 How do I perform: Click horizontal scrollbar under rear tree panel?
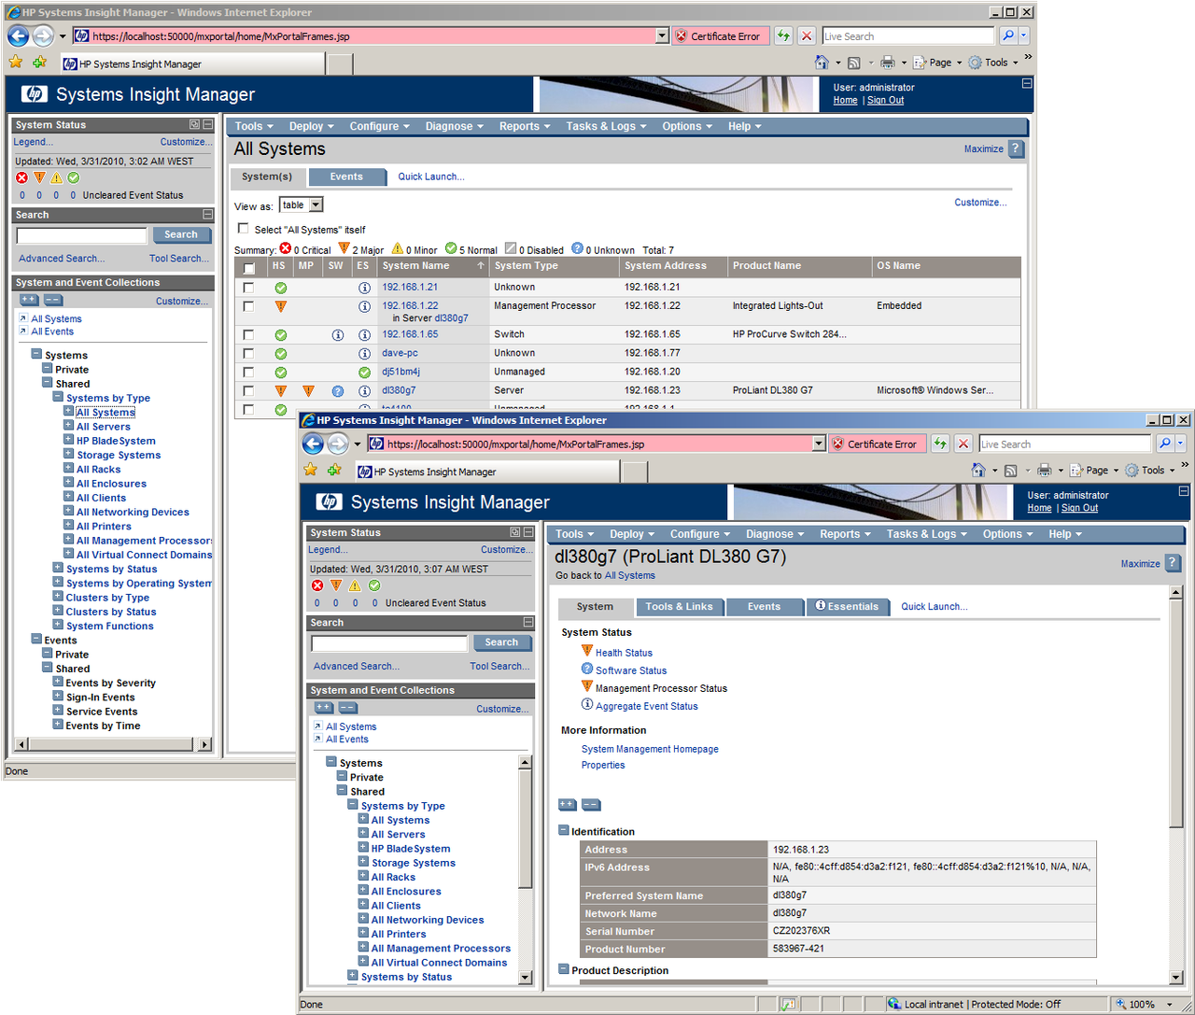(113, 744)
